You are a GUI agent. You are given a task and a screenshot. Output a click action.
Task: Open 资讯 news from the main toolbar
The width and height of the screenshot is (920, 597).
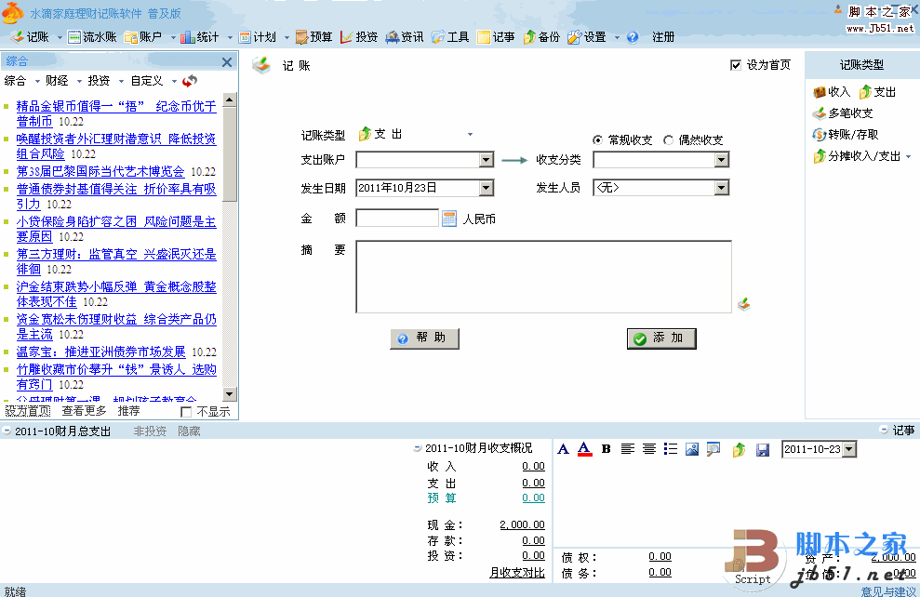click(405, 37)
